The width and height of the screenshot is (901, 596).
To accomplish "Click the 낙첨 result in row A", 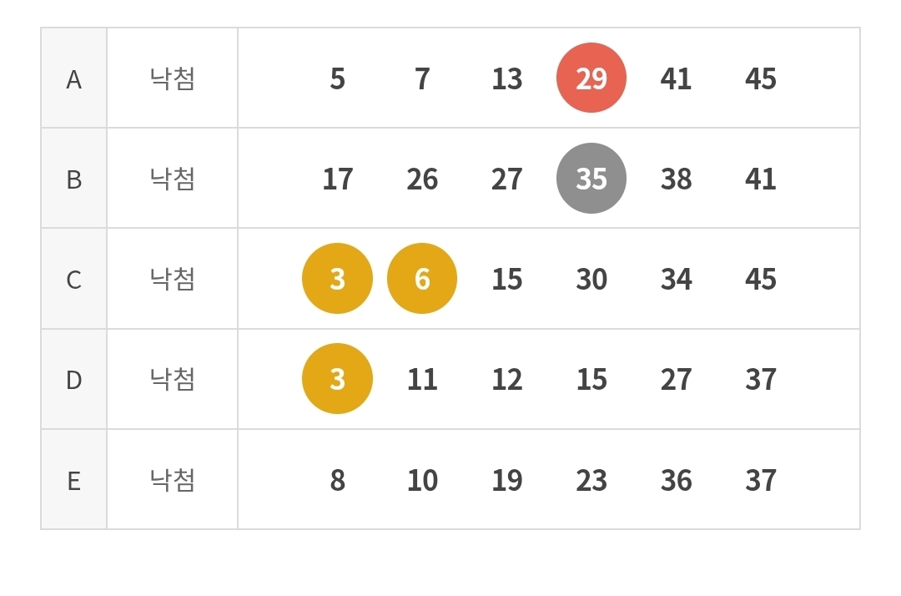I will [173, 78].
